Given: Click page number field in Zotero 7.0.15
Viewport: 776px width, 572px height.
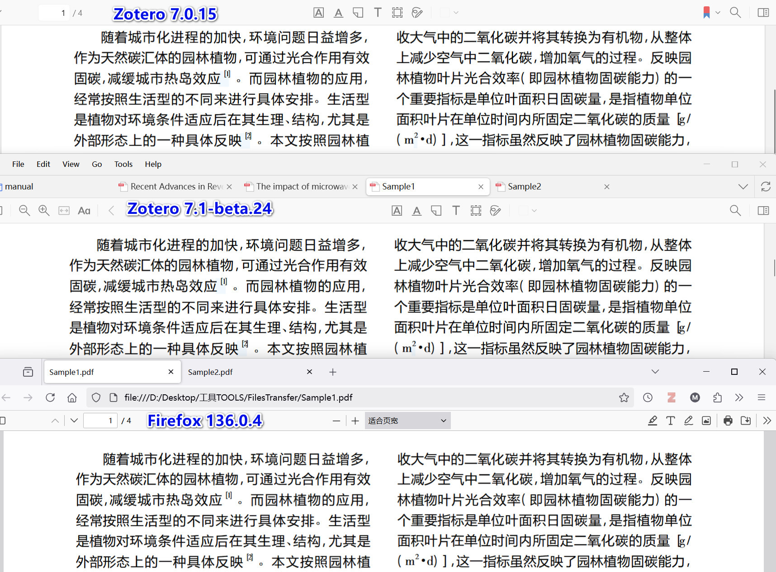Looking at the screenshot, I should pos(54,13).
